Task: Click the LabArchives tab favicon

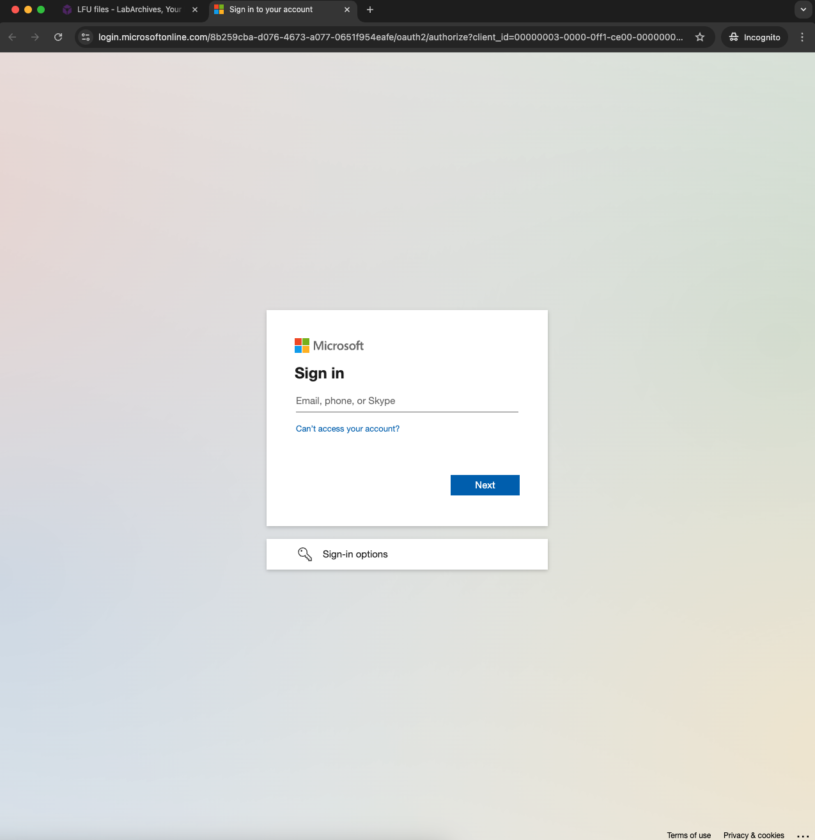Action: pos(67,10)
